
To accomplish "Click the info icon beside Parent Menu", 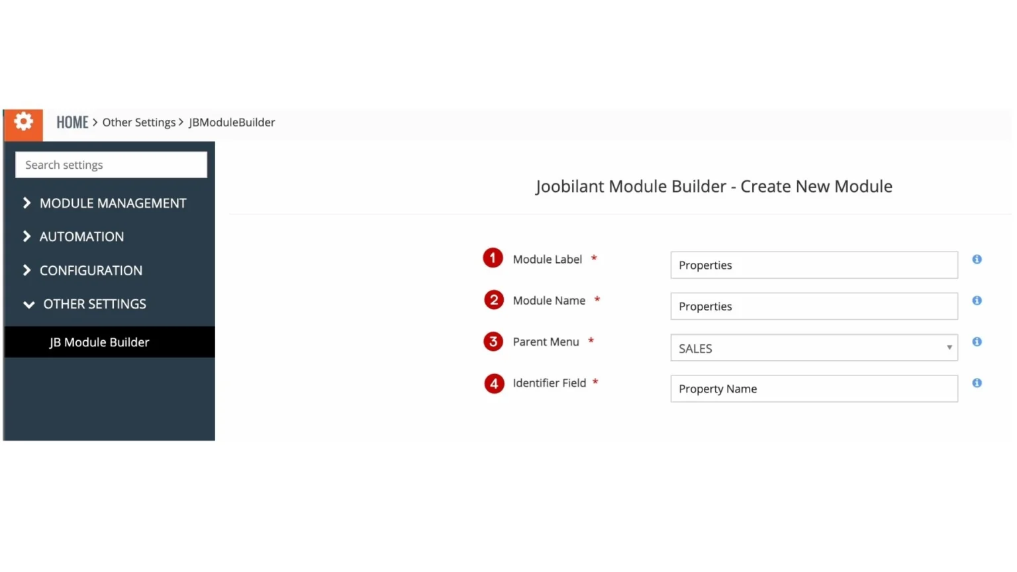I will click(x=977, y=342).
